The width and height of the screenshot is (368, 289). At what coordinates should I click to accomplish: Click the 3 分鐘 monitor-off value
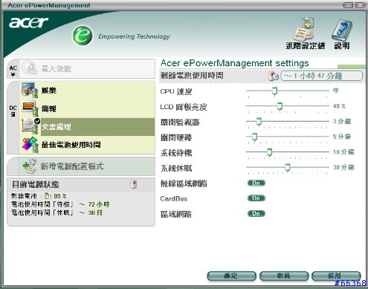coord(342,121)
